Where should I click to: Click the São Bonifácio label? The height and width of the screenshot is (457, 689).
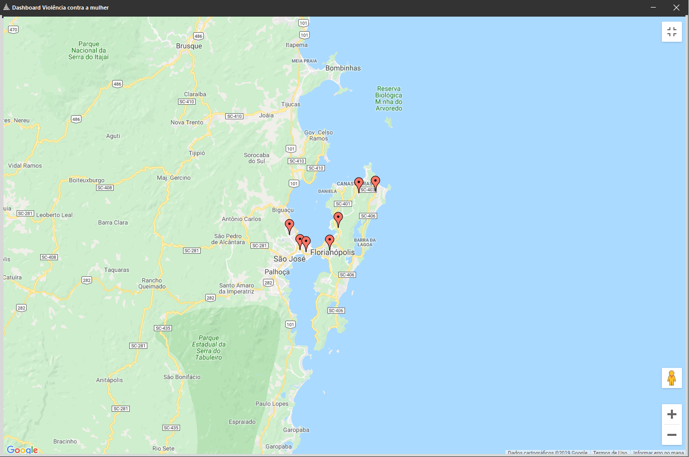point(182,377)
